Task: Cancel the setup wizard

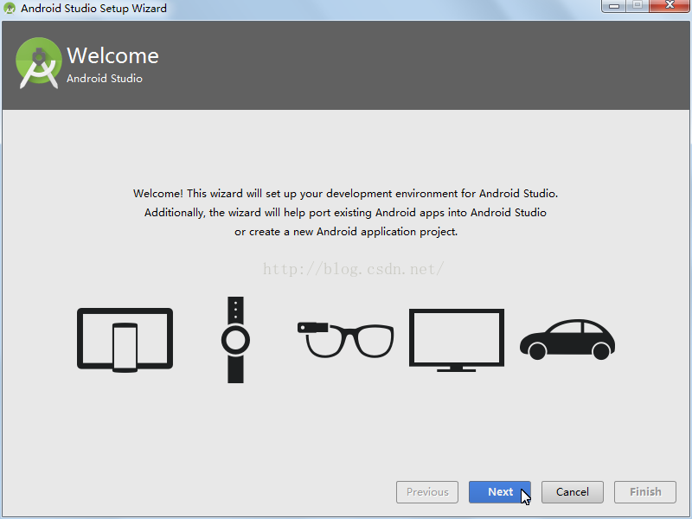Action: coord(573,492)
